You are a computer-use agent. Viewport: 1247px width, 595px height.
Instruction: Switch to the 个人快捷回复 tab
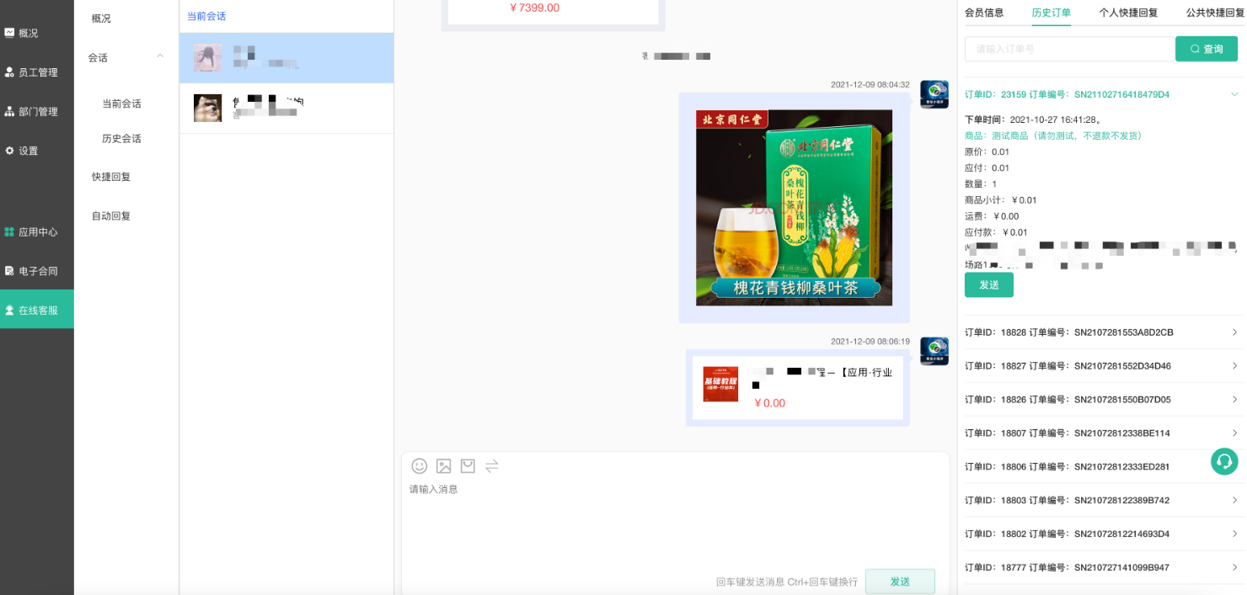pos(1128,13)
